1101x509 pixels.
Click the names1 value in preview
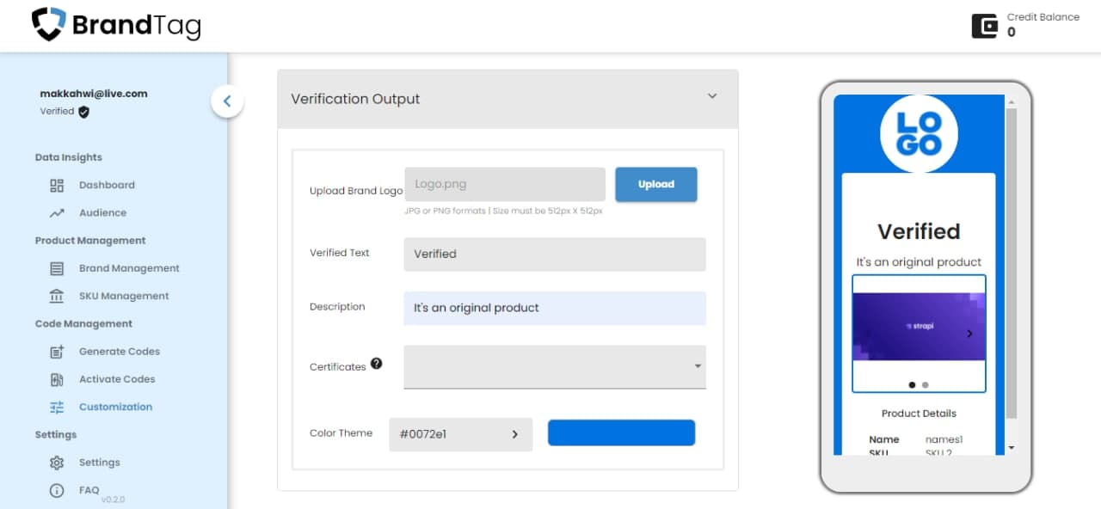[x=944, y=439]
